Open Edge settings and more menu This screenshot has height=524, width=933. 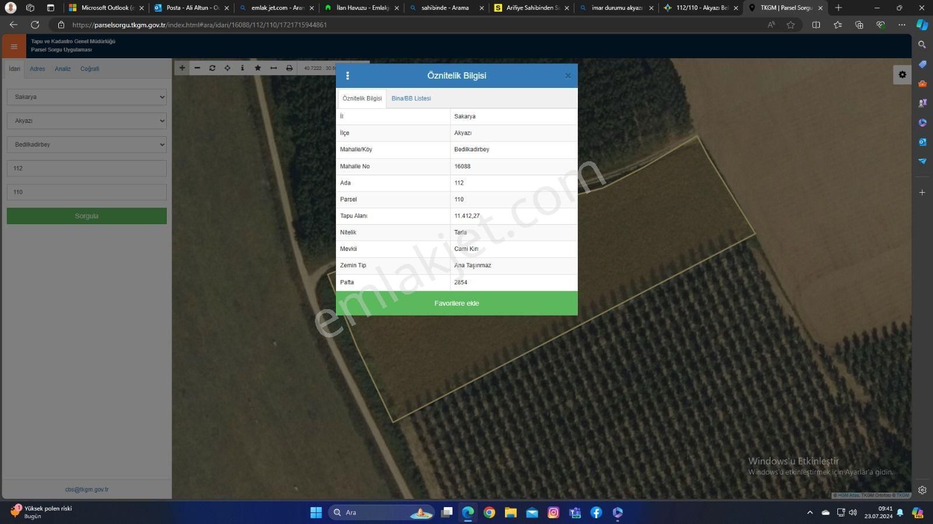point(902,25)
